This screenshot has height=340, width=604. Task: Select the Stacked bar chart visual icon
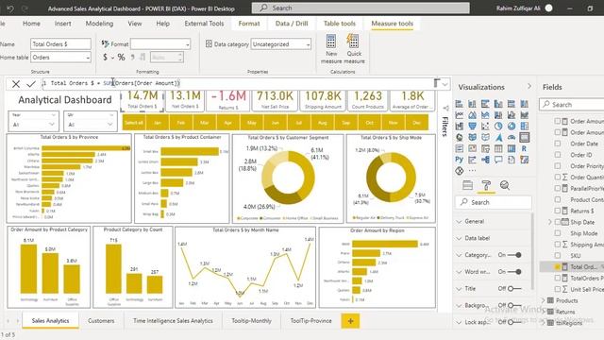coord(460,104)
